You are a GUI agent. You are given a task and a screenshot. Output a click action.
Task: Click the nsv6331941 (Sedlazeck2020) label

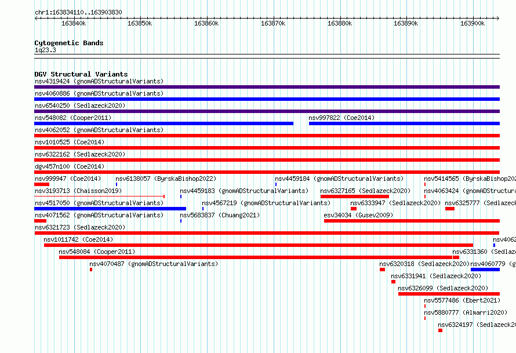tap(436, 276)
